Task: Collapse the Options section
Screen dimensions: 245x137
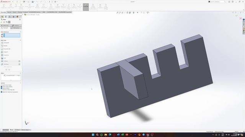Action: (x=20, y=83)
